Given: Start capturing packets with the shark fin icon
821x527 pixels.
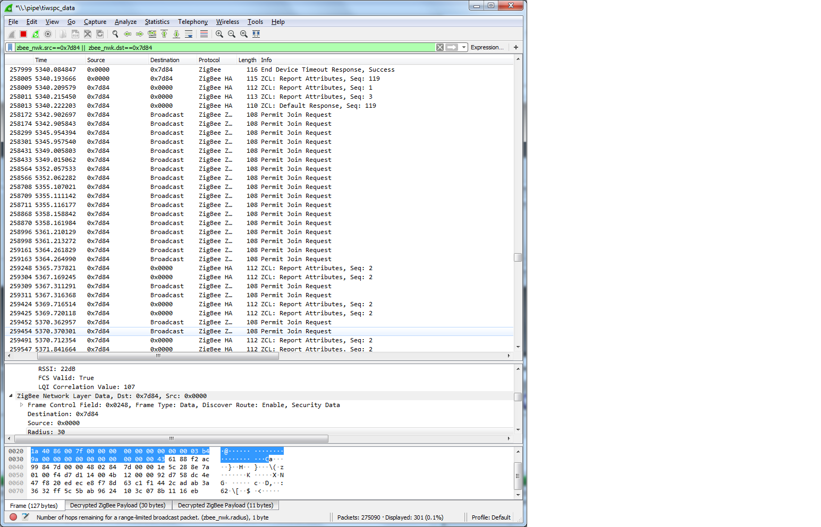Looking at the screenshot, I should [x=11, y=34].
